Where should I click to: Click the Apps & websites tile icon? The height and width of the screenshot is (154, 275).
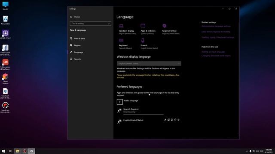tap(143, 26)
